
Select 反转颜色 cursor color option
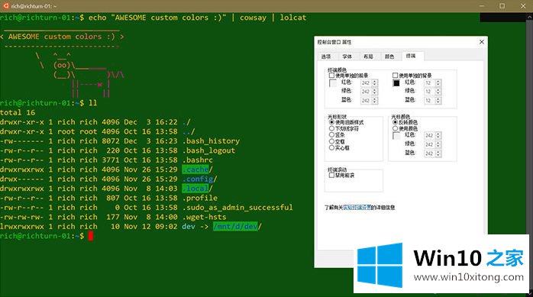pos(395,122)
